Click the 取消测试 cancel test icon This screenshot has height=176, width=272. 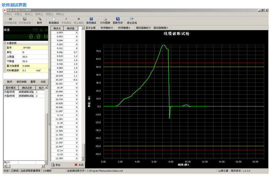(x=54, y=19)
